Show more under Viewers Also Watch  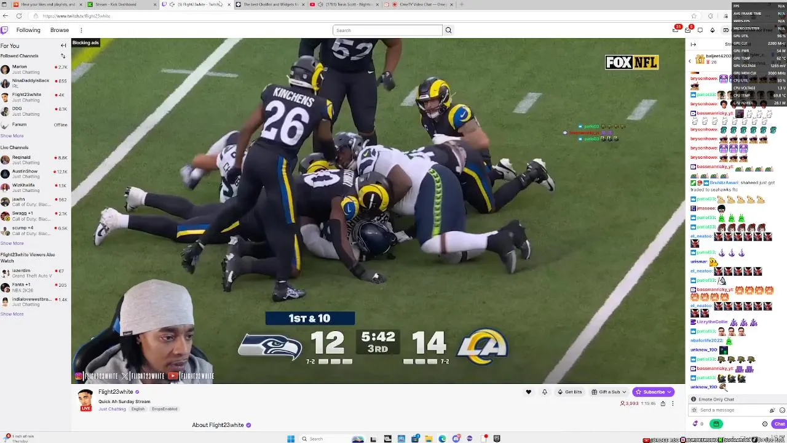(x=12, y=314)
